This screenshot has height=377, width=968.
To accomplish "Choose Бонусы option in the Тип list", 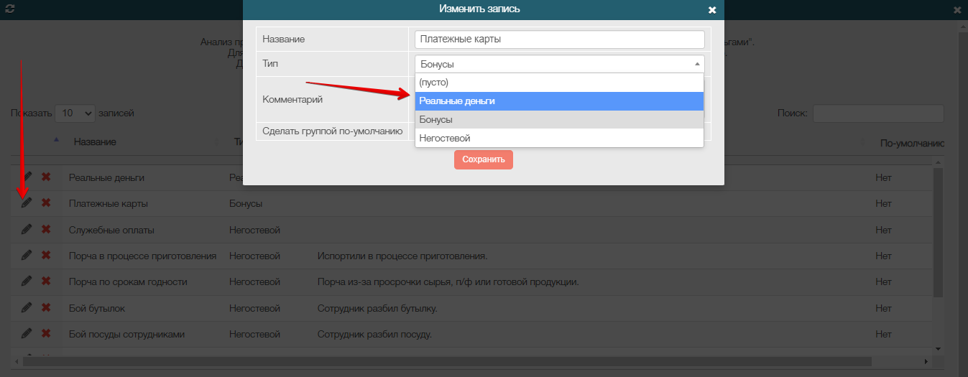I will click(x=559, y=119).
